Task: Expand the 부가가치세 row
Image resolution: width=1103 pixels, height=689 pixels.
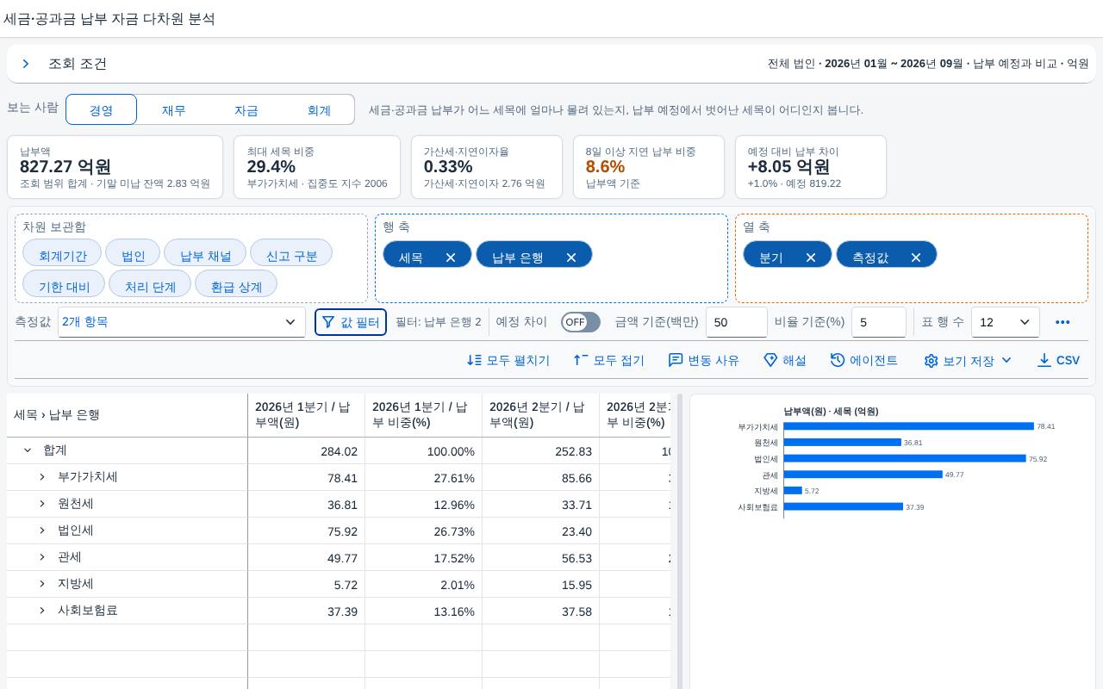Action: (42, 477)
